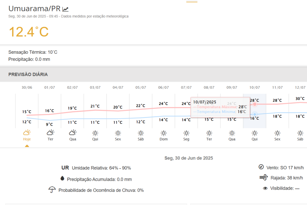Image resolution: width=307 pixels, height=205 pixels.
Task: Click the 16°C minimum point on 10/07
Action: point(254,114)
